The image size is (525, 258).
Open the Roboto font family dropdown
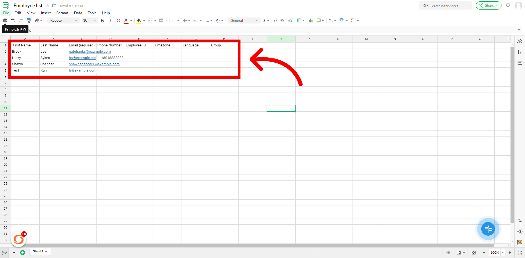tap(63, 20)
